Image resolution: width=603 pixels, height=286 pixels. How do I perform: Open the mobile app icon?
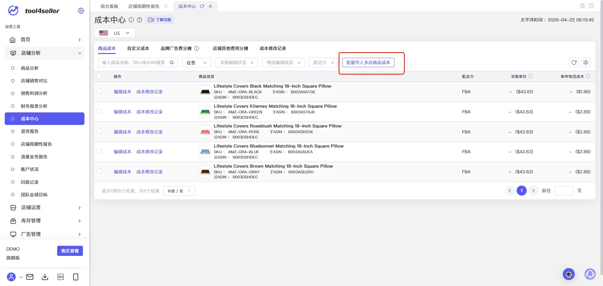76,277
